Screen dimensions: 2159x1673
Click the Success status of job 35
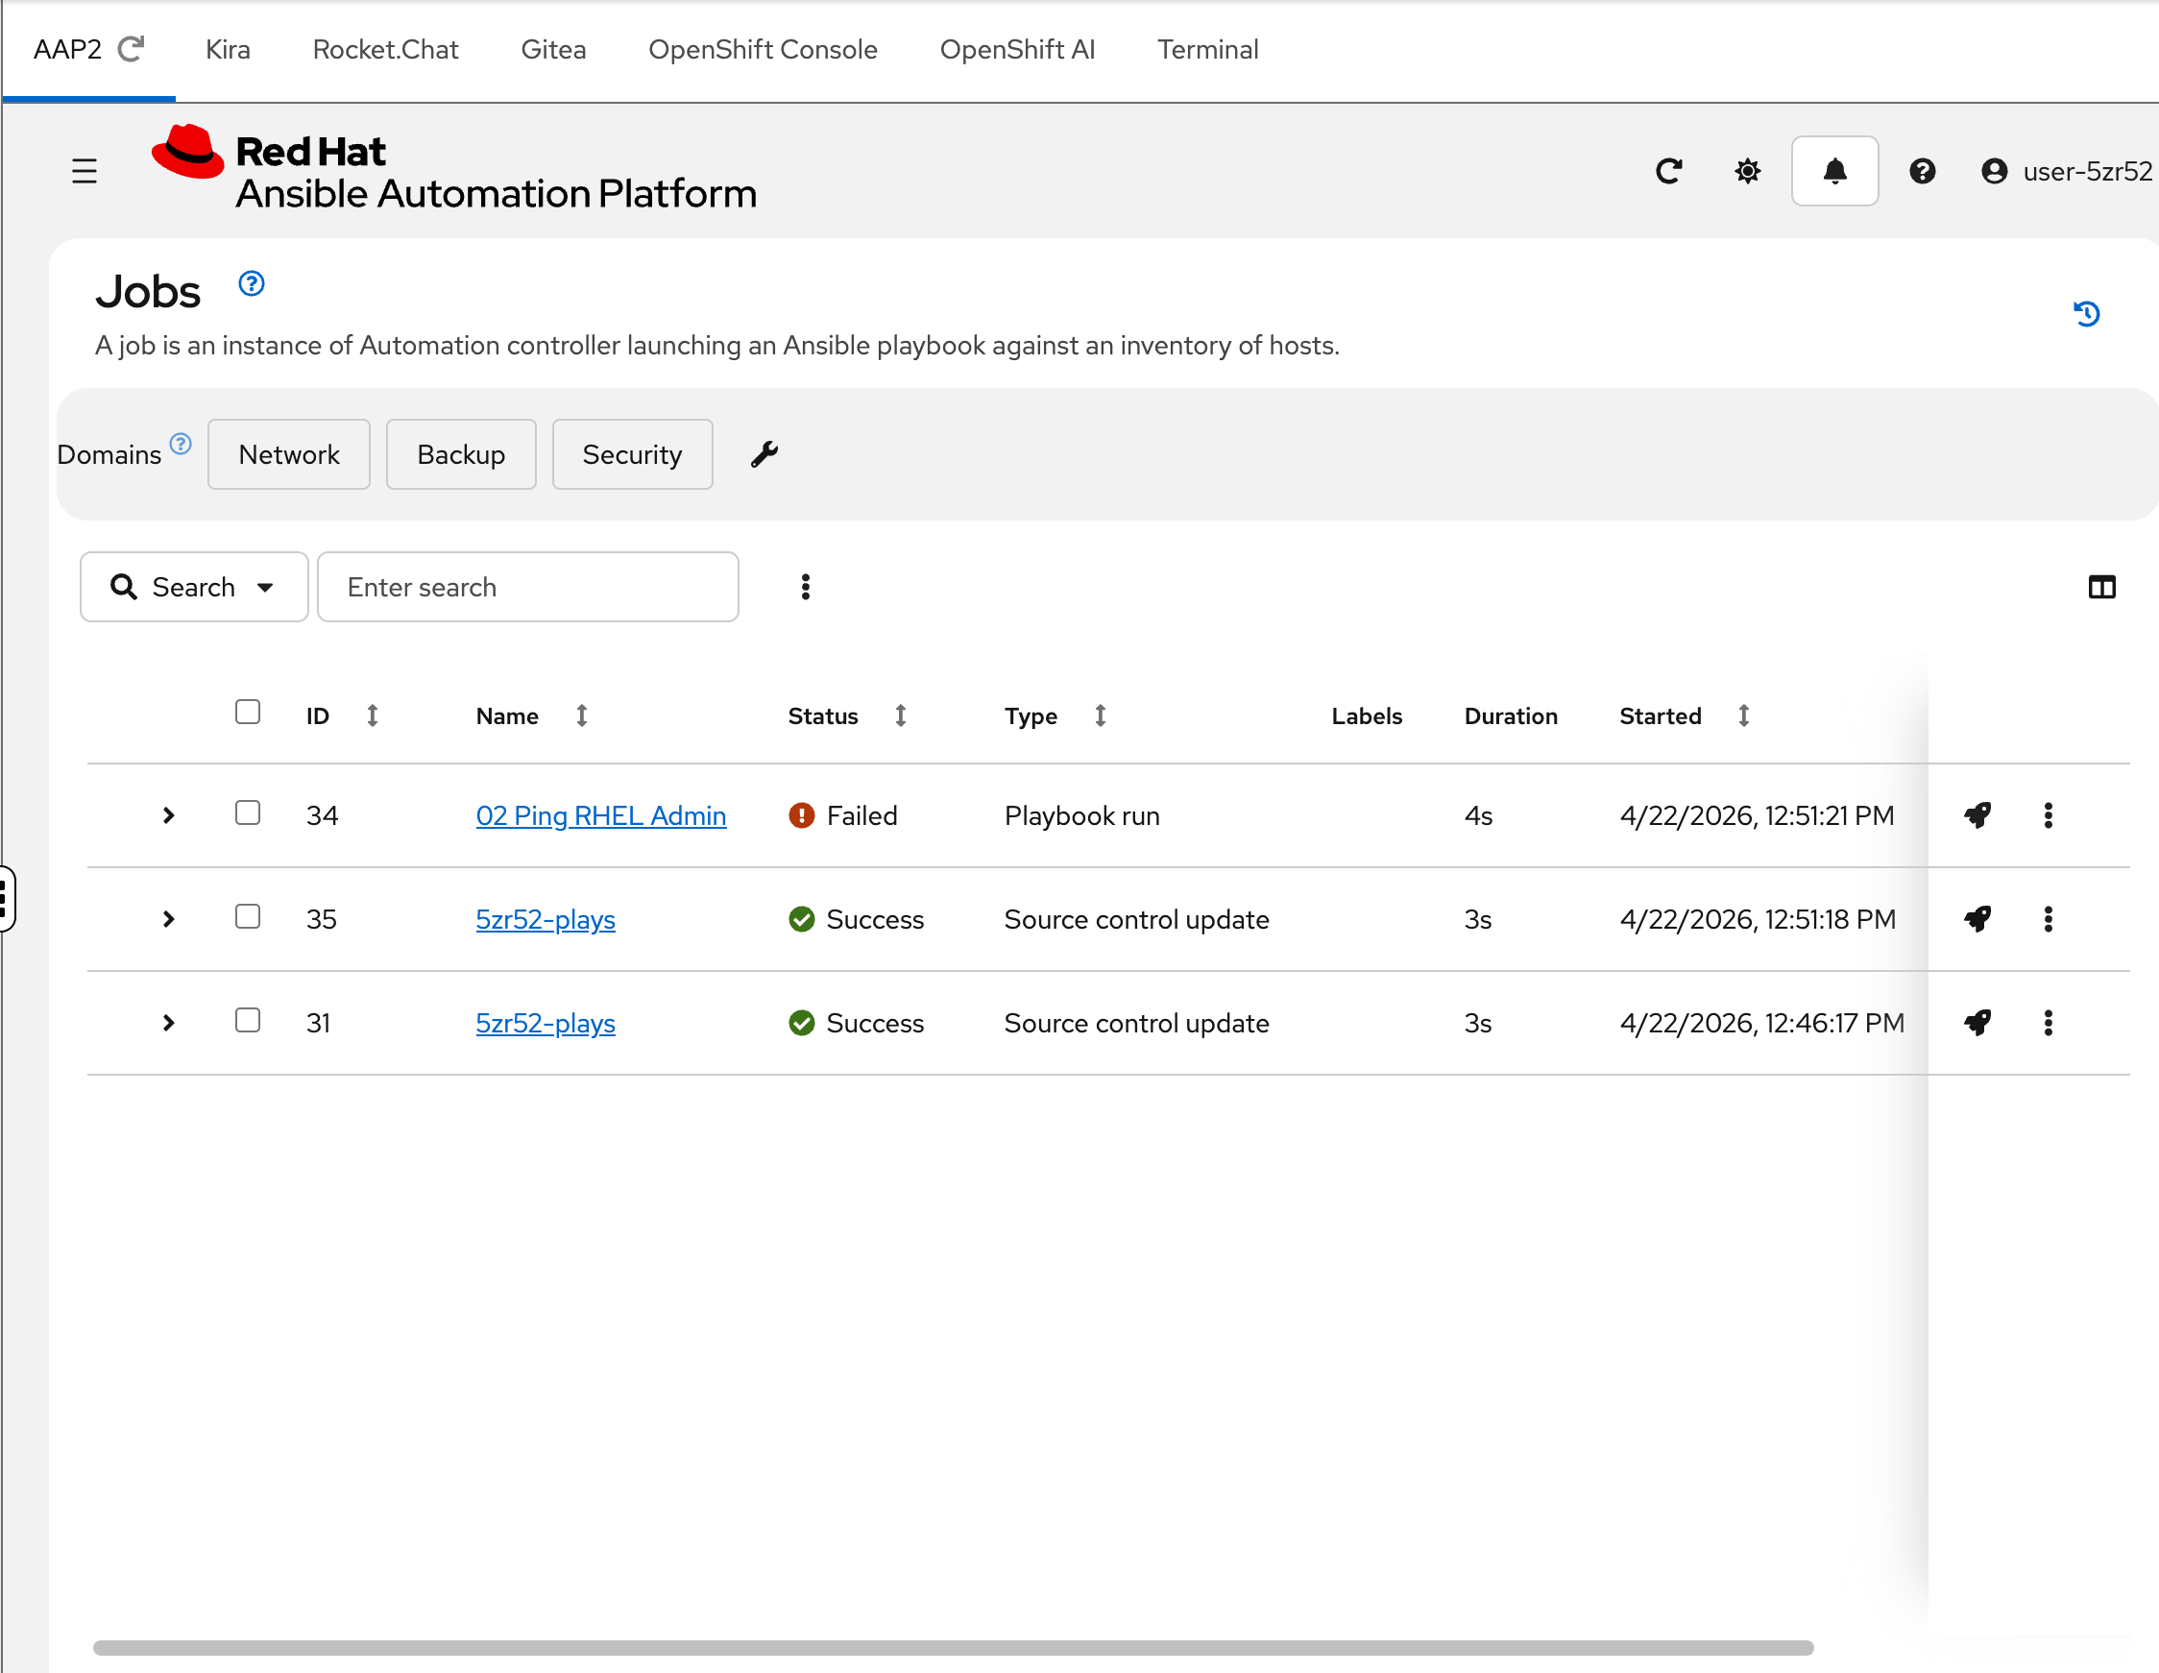coord(856,919)
